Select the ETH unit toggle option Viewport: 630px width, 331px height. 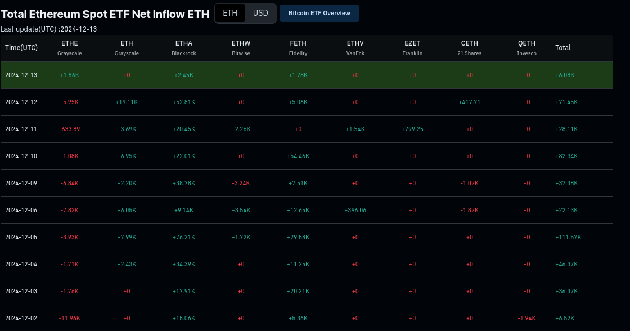point(230,13)
